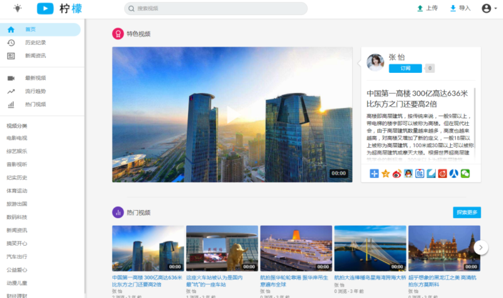Click the magnifier search icon

pos(131,9)
